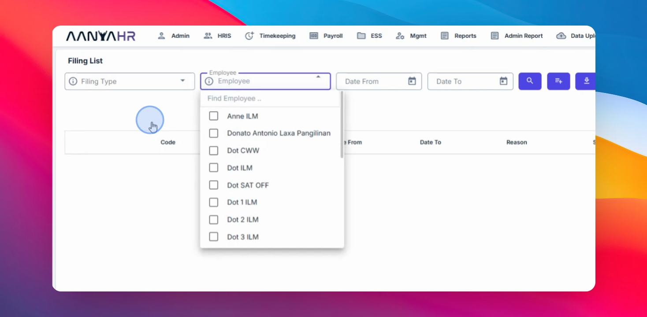
Task: Click the HRIS people icon
Action: click(208, 36)
